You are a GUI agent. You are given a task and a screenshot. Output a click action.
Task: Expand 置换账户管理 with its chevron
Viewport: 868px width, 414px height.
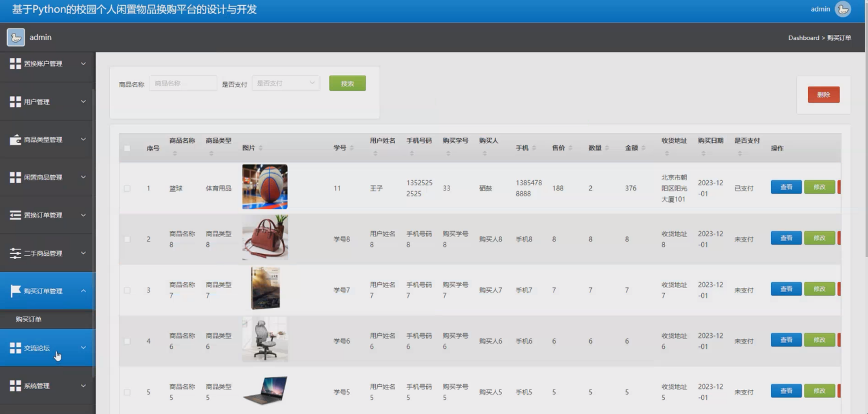point(83,63)
